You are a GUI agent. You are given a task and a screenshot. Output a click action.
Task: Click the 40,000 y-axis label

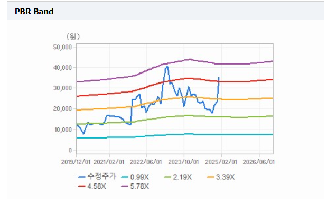point(62,68)
